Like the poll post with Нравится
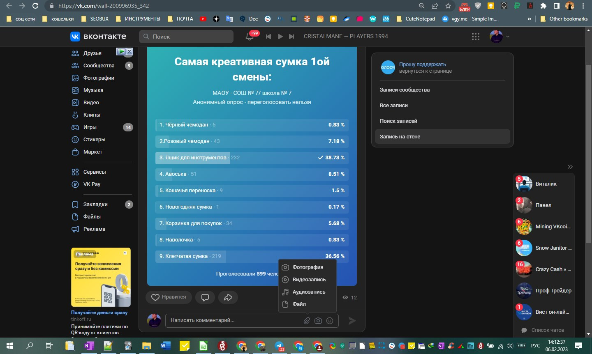The width and height of the screenshot is (592, 354). (169, 297)
